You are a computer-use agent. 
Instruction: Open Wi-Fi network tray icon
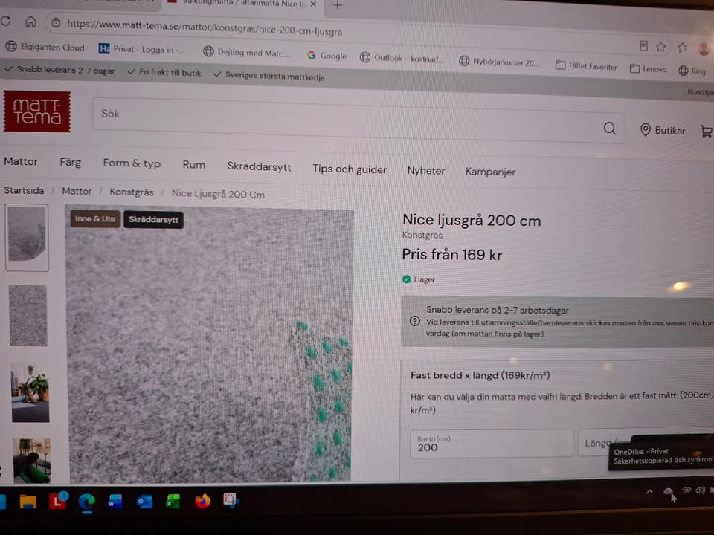click(686, 490)
